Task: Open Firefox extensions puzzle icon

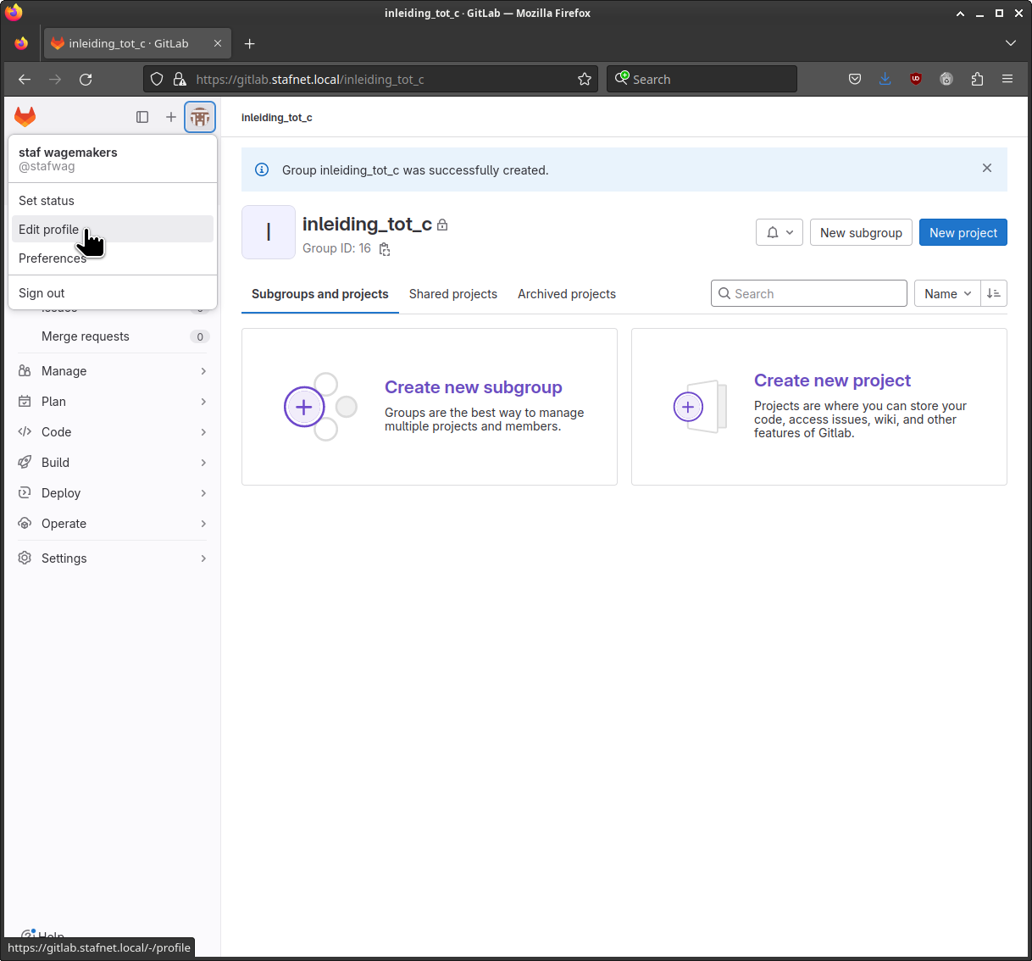Action: tap(977, 79)
